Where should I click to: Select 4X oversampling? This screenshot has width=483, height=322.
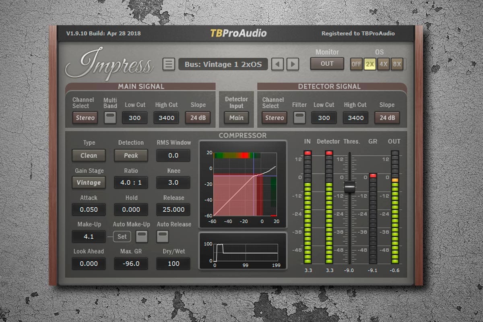coord(383,64)
